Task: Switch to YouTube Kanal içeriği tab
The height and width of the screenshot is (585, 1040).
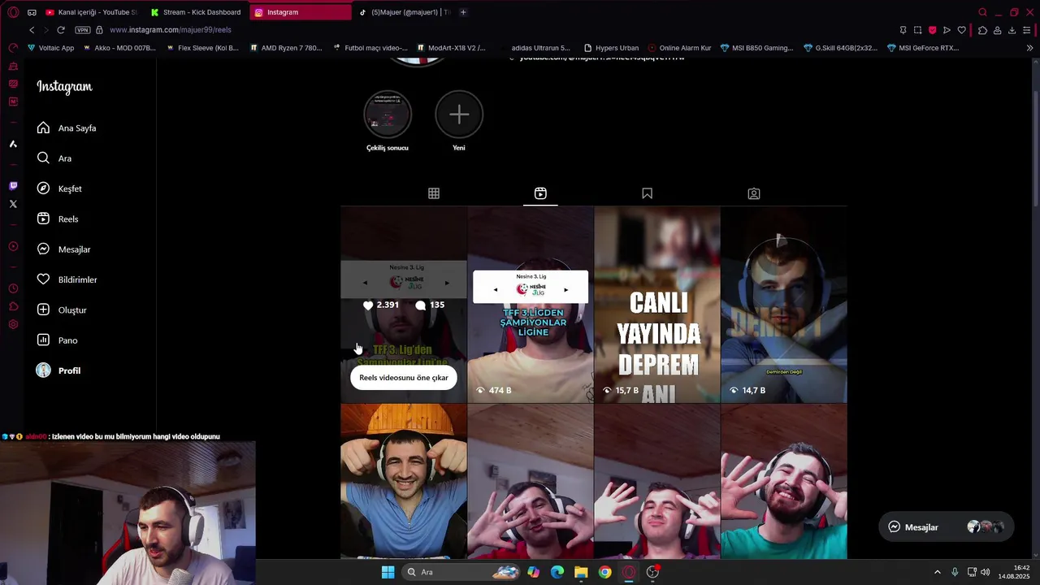Action: click(92, 12)
